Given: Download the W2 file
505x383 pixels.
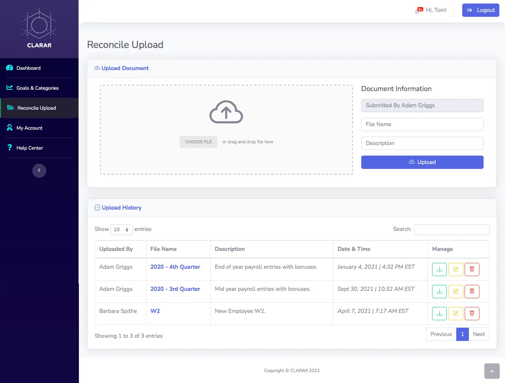Looking at the screenshot, I should tap(439, 314).
